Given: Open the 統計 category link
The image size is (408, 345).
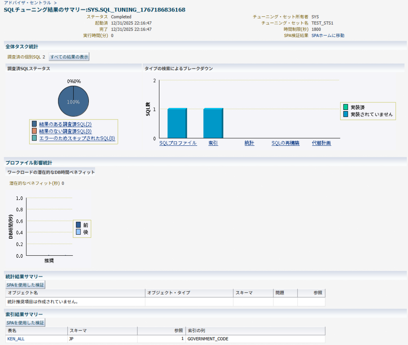Looking at the screenshot, I should tap(249, 143).
